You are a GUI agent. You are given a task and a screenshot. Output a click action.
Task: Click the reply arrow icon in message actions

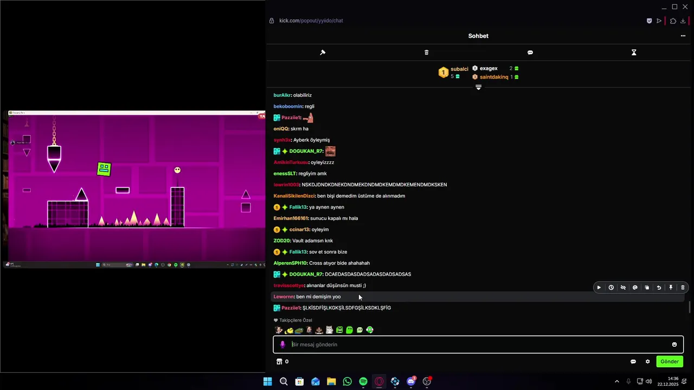point(659,288)
